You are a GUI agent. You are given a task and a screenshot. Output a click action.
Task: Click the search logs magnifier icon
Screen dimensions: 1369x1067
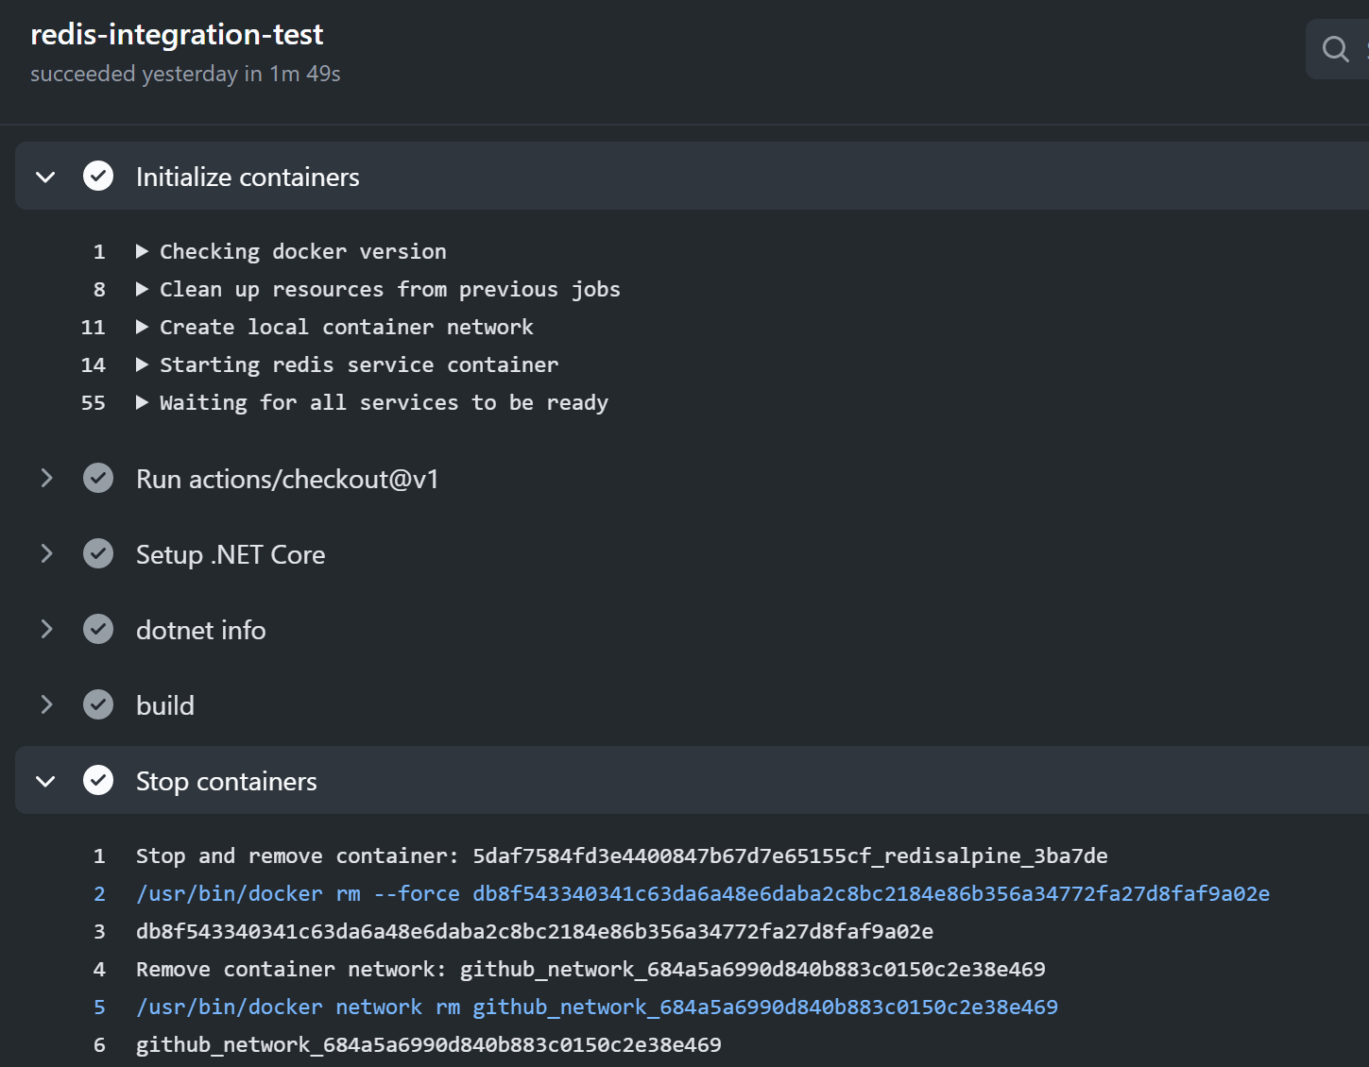[x=1335, y=49]
